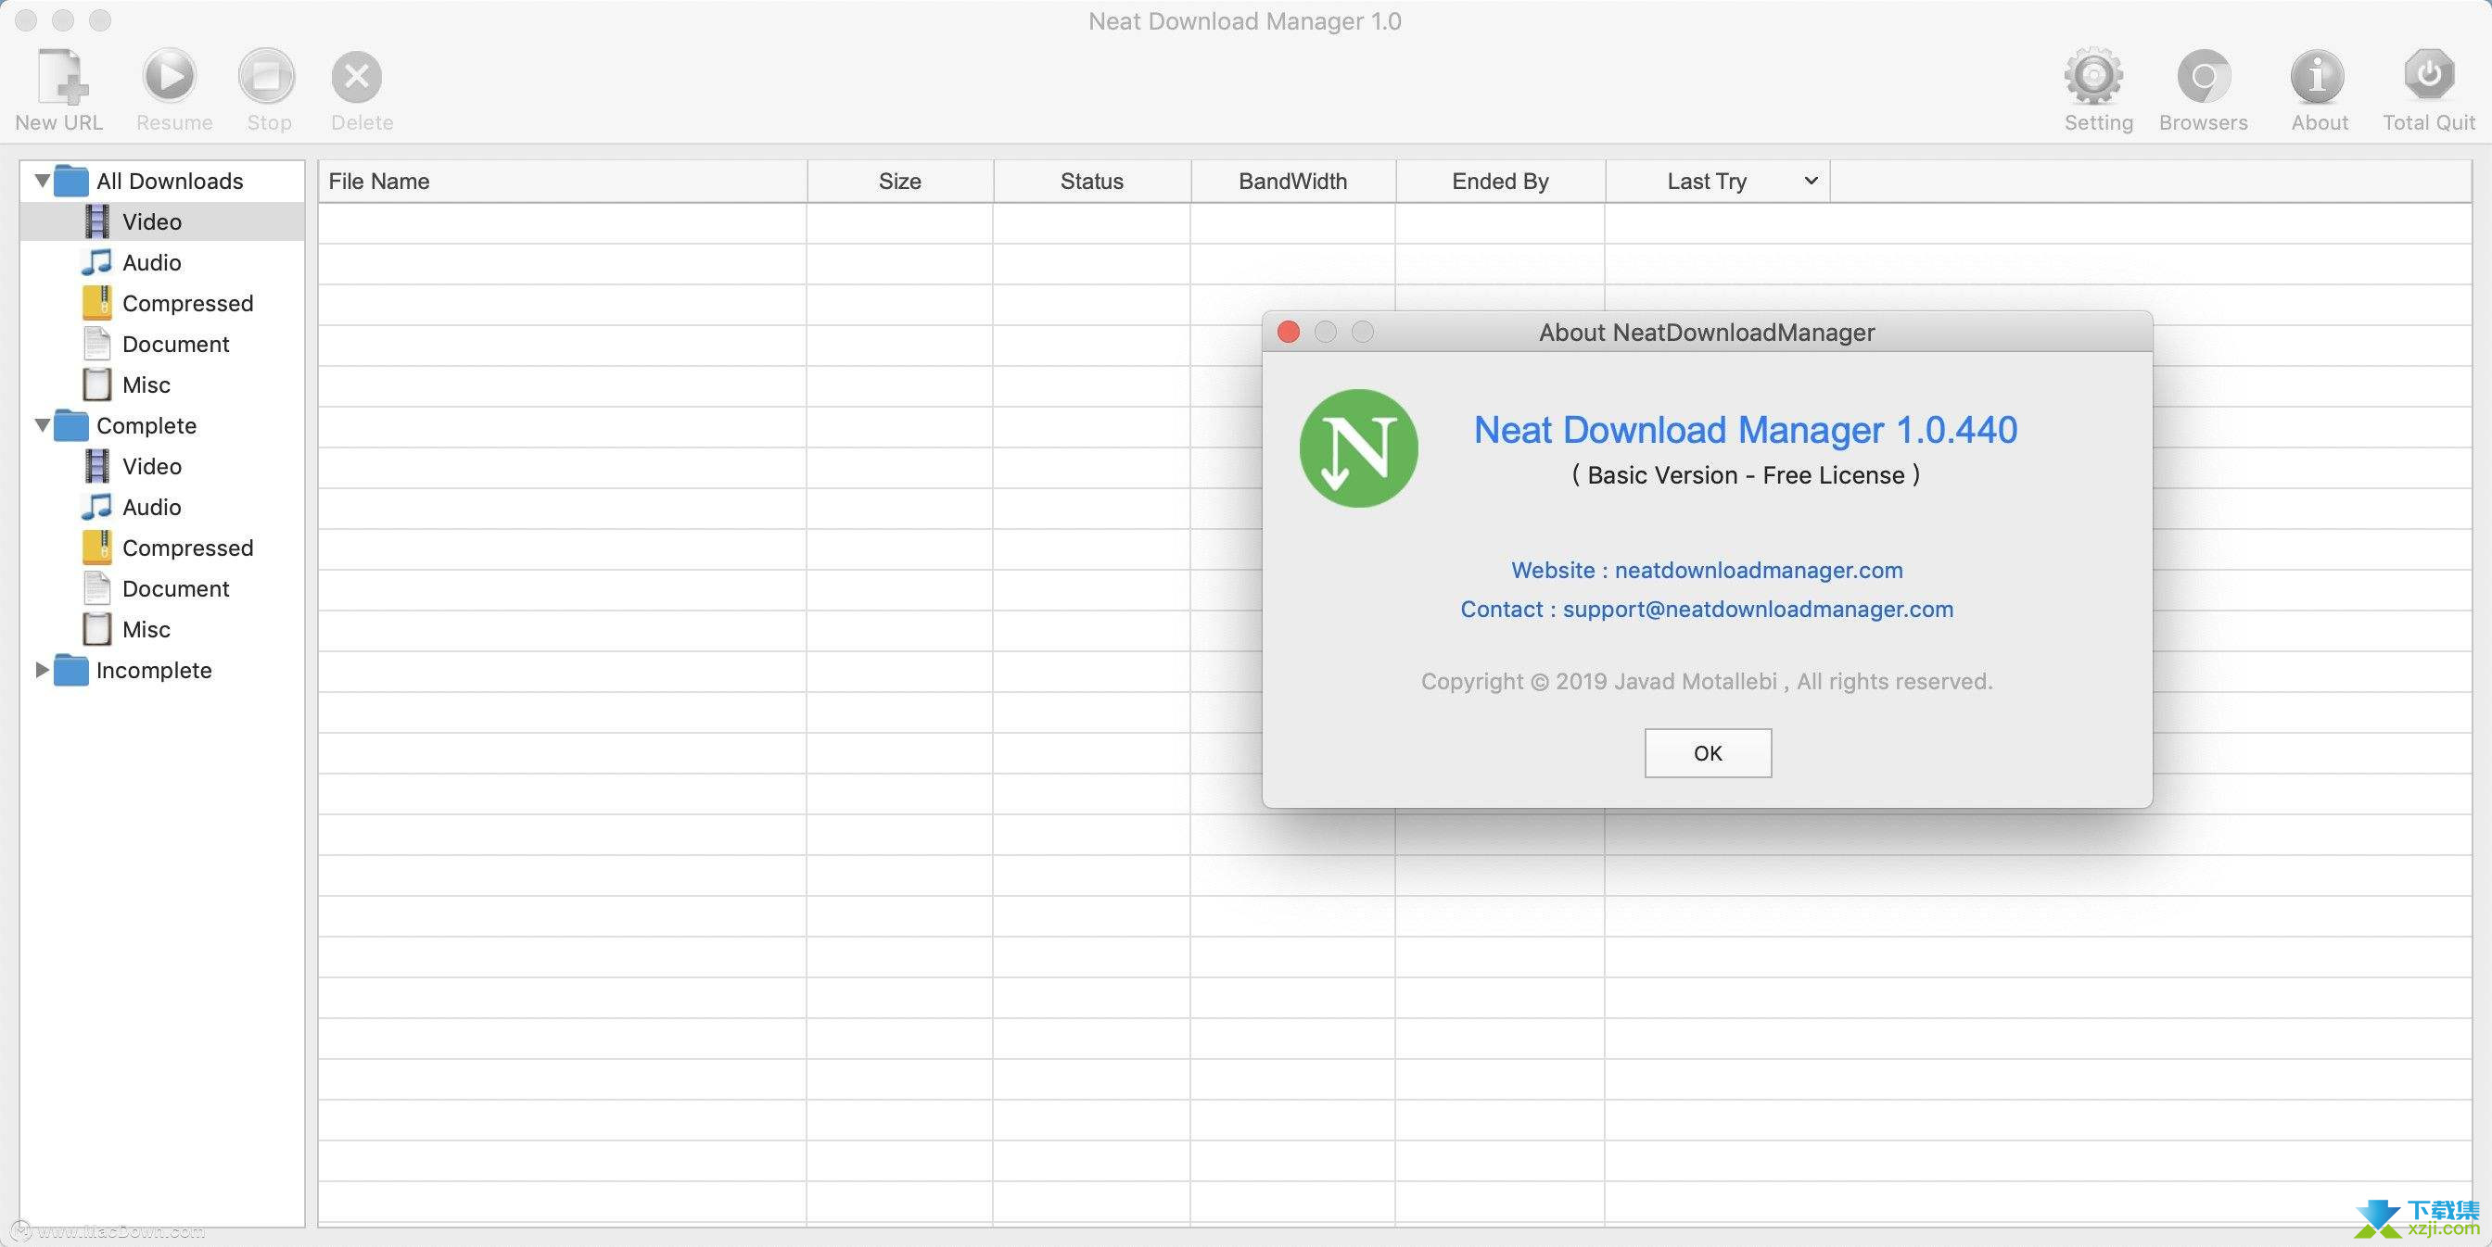Select Compressed archive icon under Complete
This screenshot has height=1247, width=2492.
coord(96,548)
